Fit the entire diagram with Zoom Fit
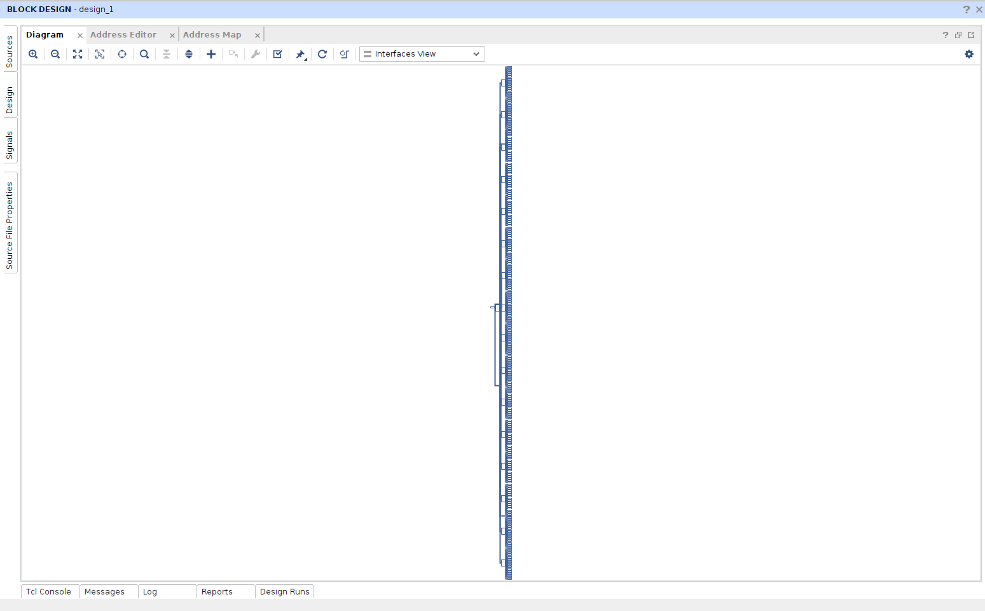The height and width of the screenshot is (611, 985). [78, 54]
